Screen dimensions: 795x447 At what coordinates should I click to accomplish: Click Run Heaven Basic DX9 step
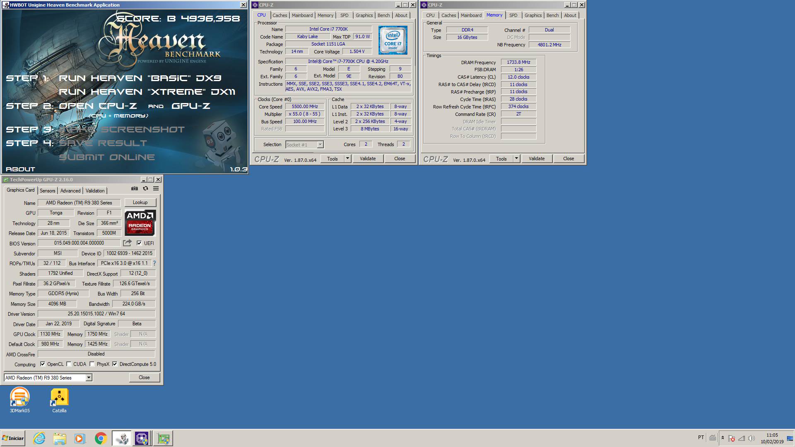coord(140,78)
